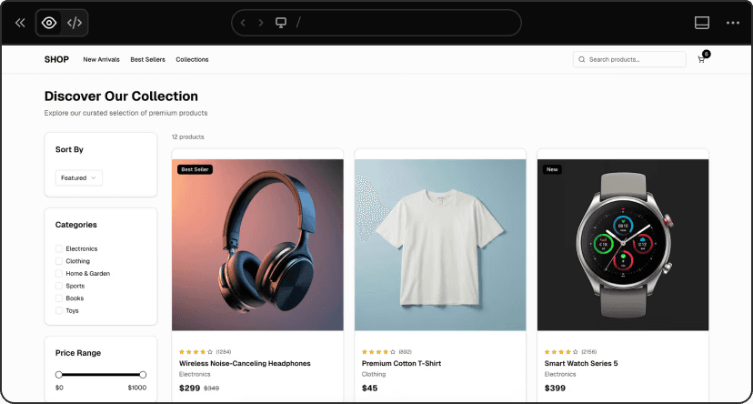Screen dimensions: 753x404
Task: Open the three-dot more options menu
Action: pos(733,23)
